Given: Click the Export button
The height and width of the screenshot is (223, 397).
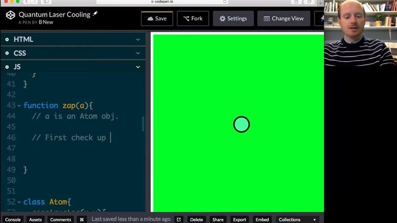Looking at the screenshot, I should click(239, 219).
